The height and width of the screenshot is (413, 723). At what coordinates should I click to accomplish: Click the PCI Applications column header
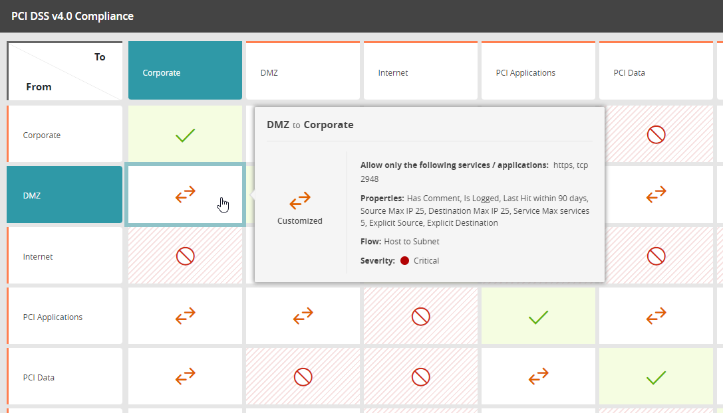pyautogui.click(x=538, y=72)
